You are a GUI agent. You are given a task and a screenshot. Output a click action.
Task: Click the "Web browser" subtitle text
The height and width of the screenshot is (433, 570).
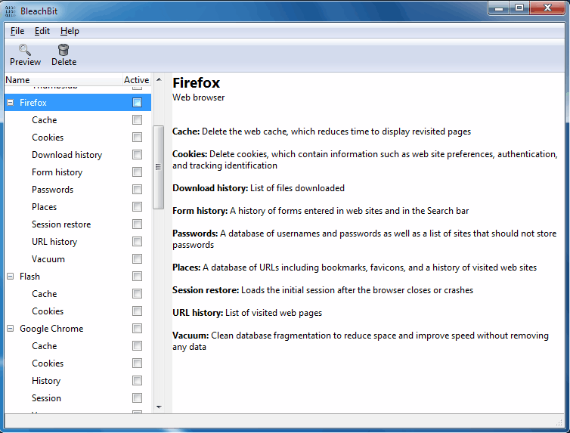199,97
